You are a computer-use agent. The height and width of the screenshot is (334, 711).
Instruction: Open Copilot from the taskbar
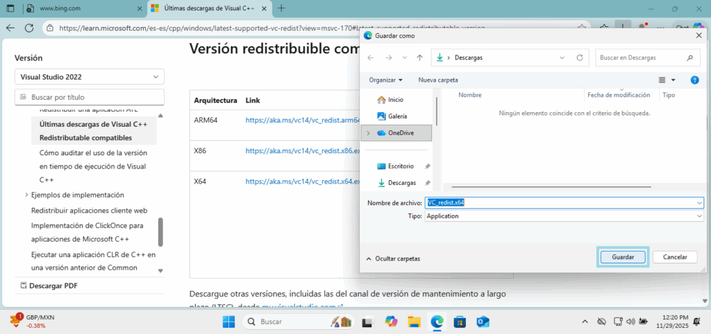(391, 322)
